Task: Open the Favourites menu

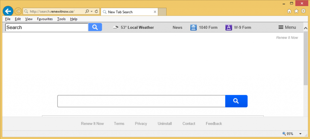Action: pyautogui.click(x=45, y=19)
